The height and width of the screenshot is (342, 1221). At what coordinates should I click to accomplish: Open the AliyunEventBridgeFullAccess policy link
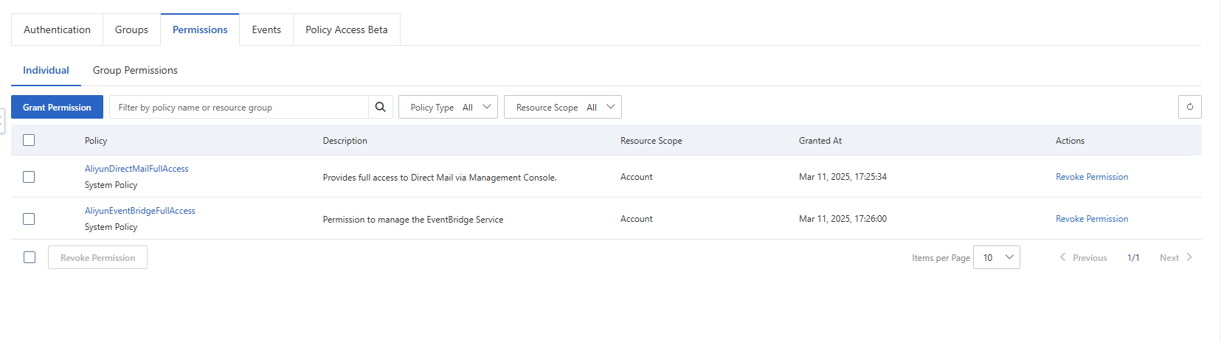pos(139,211)
